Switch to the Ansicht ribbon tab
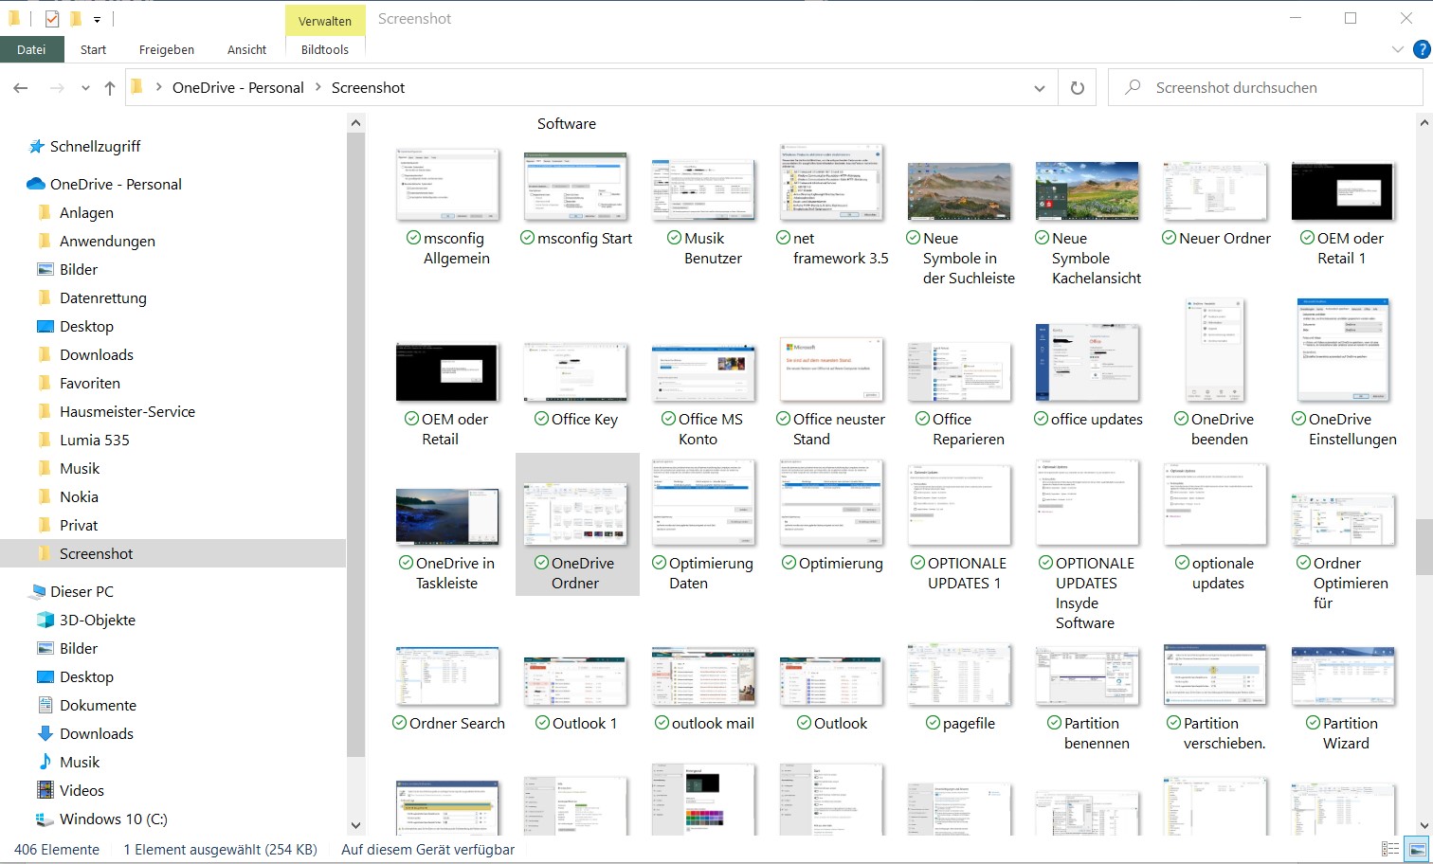1433x864 pixels. (246, 49)
